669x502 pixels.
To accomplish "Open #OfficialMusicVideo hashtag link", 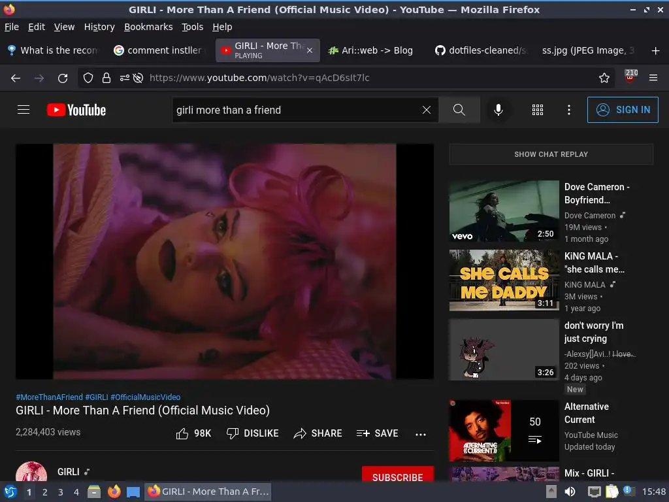I will coord(146,397).
